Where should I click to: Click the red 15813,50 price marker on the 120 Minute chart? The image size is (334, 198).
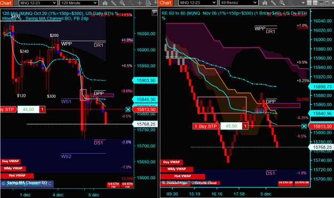(145, 109)
